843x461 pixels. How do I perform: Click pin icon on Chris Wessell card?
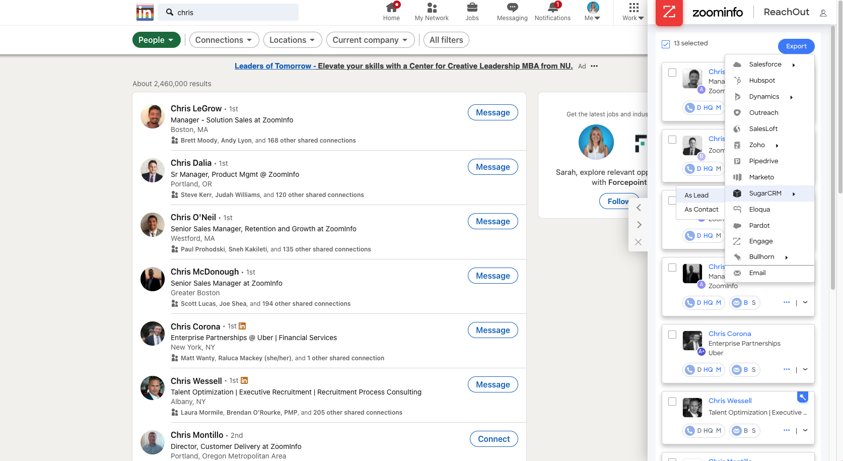tap(803, 397)
